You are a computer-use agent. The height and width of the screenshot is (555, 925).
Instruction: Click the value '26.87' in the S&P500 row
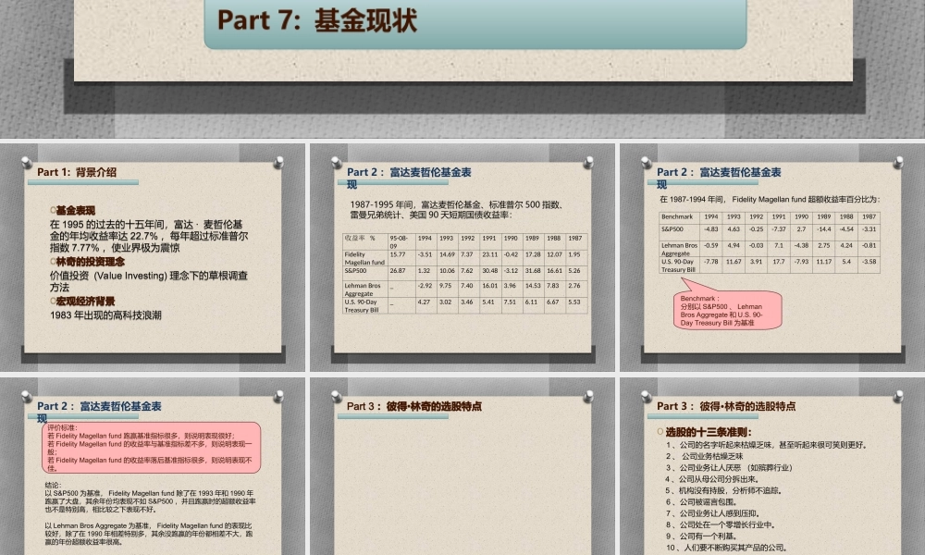(x=398, y=271)
